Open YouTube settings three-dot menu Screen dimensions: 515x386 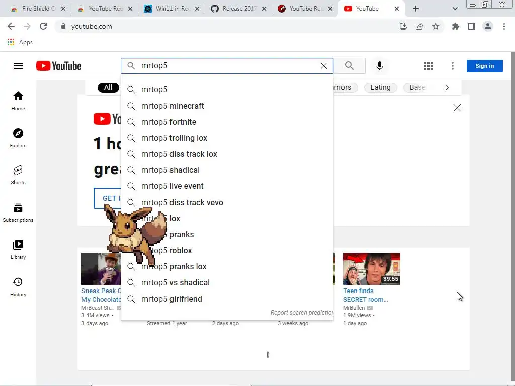453,66
